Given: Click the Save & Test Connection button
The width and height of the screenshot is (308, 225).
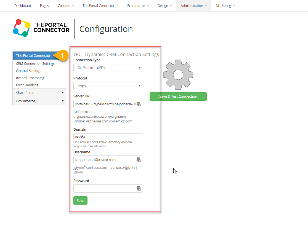Looking at the screenshot, I should point(178,97).
